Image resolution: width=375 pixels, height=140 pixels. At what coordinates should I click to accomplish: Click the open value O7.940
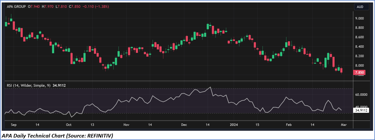(33, 7)
